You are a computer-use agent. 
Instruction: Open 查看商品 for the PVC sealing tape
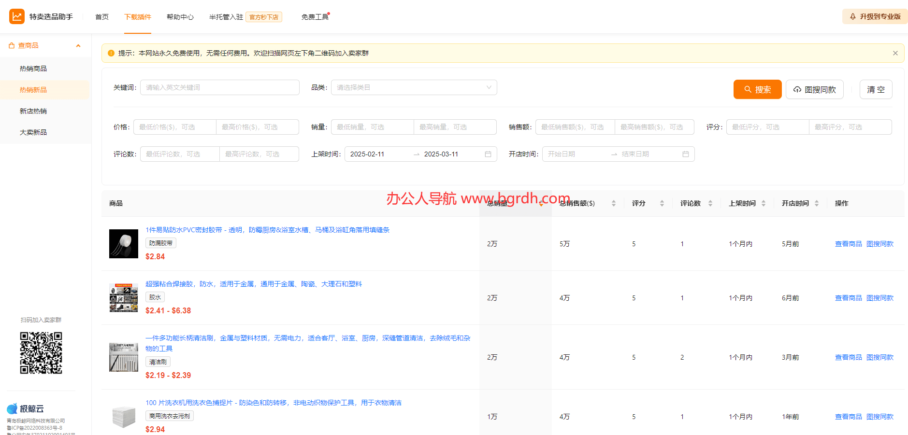[x=848, y=244]
